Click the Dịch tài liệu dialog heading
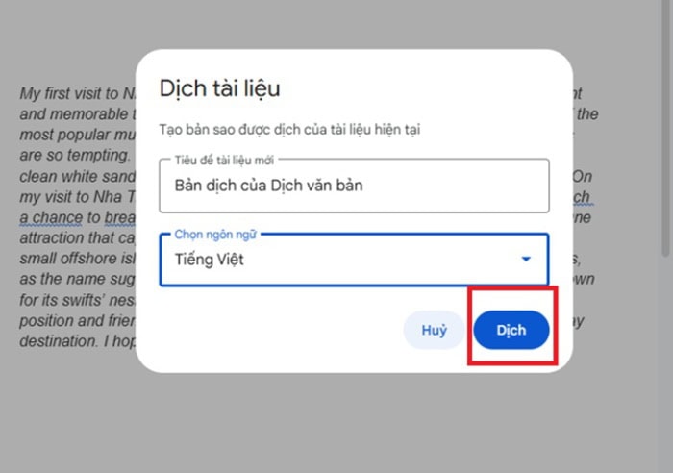The image size is (673, 473). (x=219, y=88)
